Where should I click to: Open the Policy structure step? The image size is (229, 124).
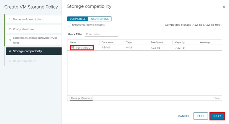coord(23,29)
